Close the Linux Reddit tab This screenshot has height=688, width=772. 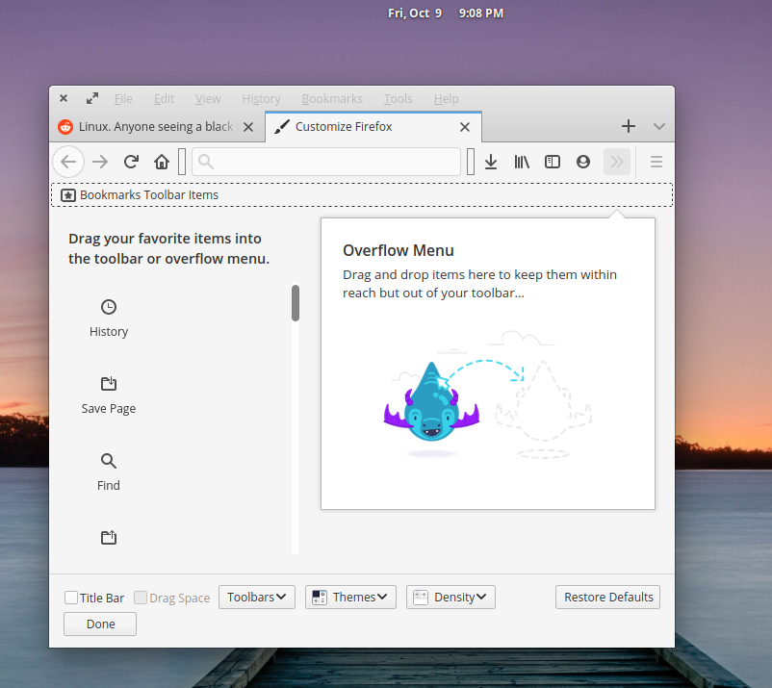[x=248, y=127]
